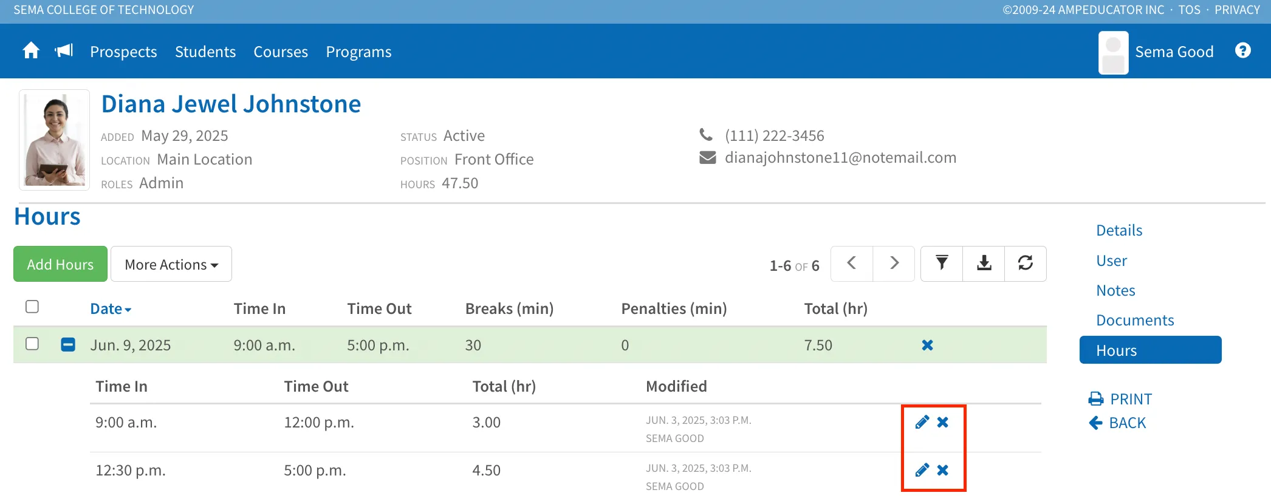Delete the 9:00 a.m. to 12:00 p.m. segment
Image resolution: width=1271 pixels, height=504 pixels.
pos(943,422)
